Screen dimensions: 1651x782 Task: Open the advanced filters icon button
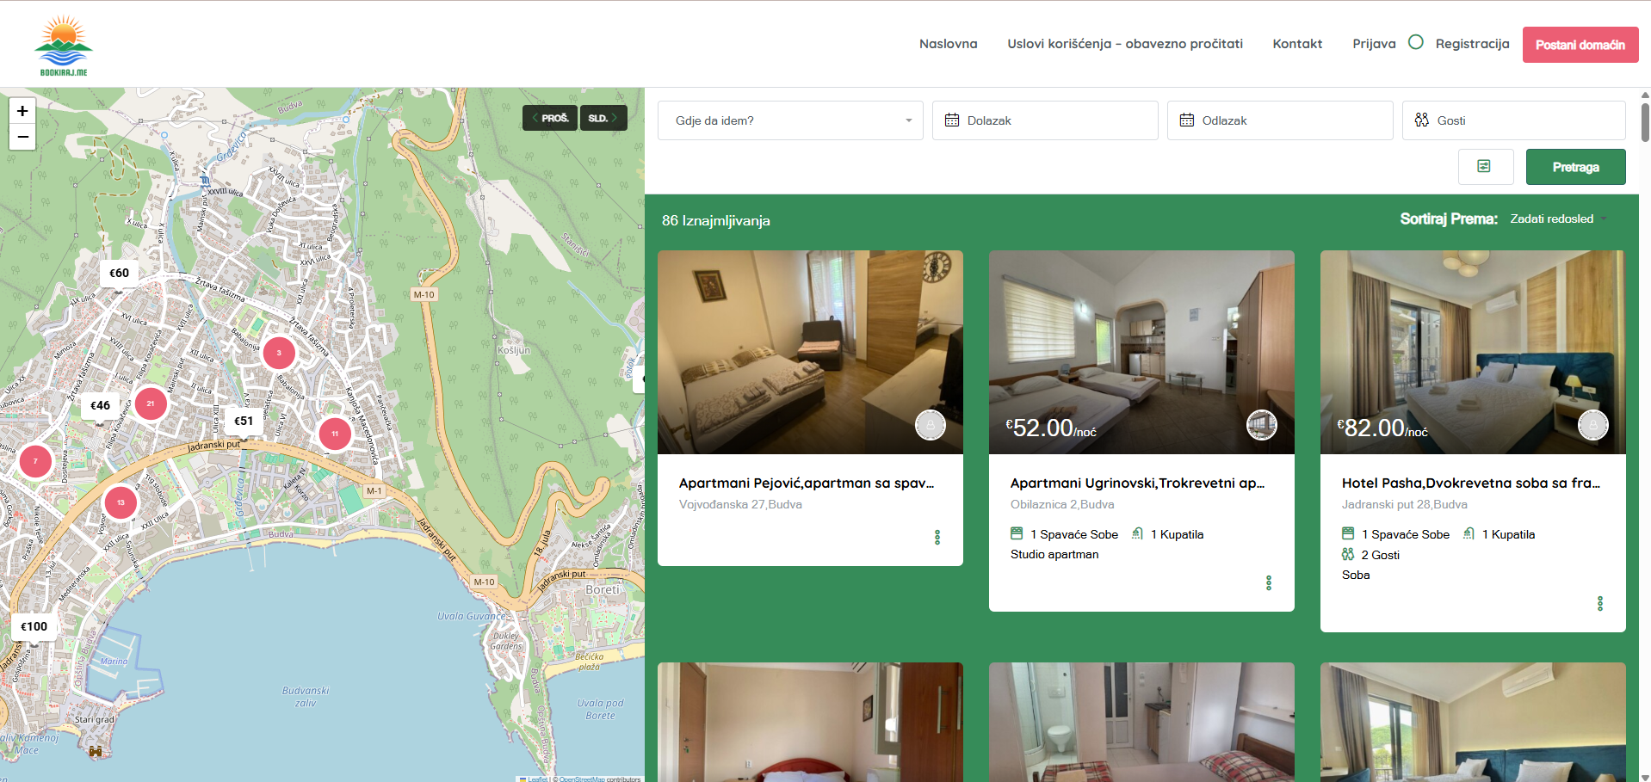pos(1485,167)
